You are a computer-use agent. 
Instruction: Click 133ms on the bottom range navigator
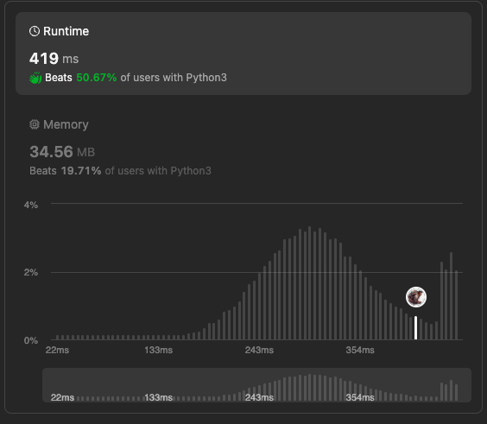158,397
